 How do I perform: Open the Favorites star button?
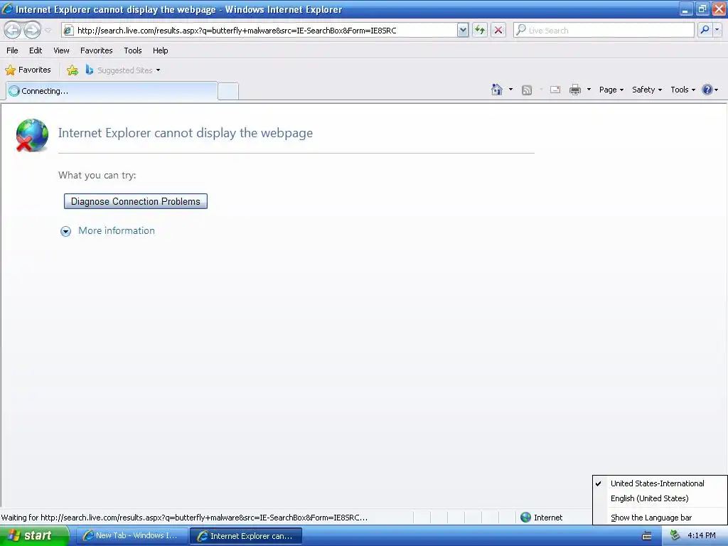coord(28,70)
